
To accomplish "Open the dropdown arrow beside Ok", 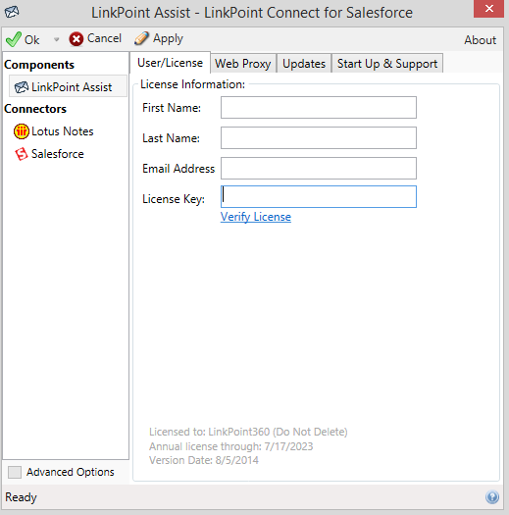I will point(57,40).
